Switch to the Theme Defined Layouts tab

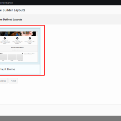click(x=11, y=19)
